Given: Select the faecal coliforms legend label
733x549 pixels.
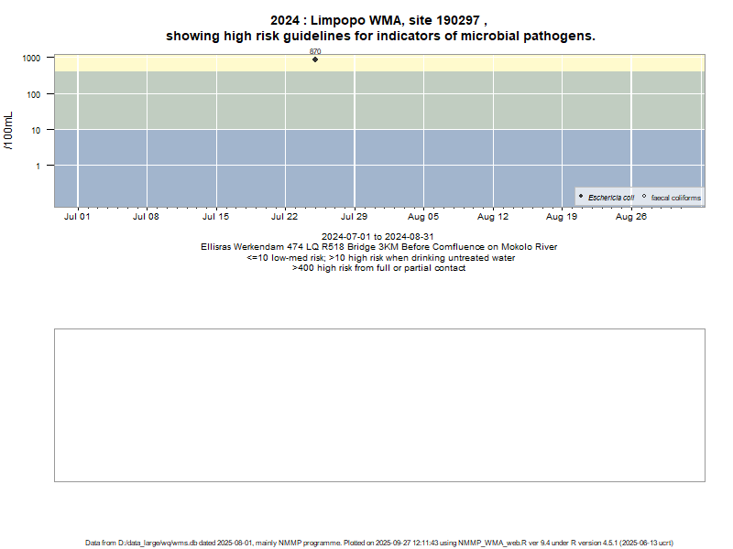Looking at the screenshot, I should coord(675,198).
